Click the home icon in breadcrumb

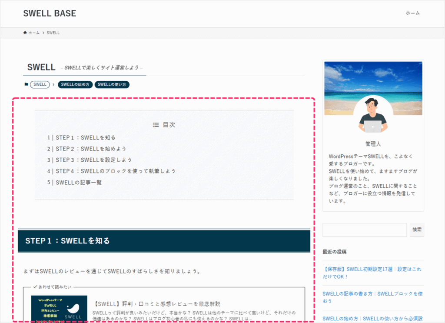(x=25, y=33)
